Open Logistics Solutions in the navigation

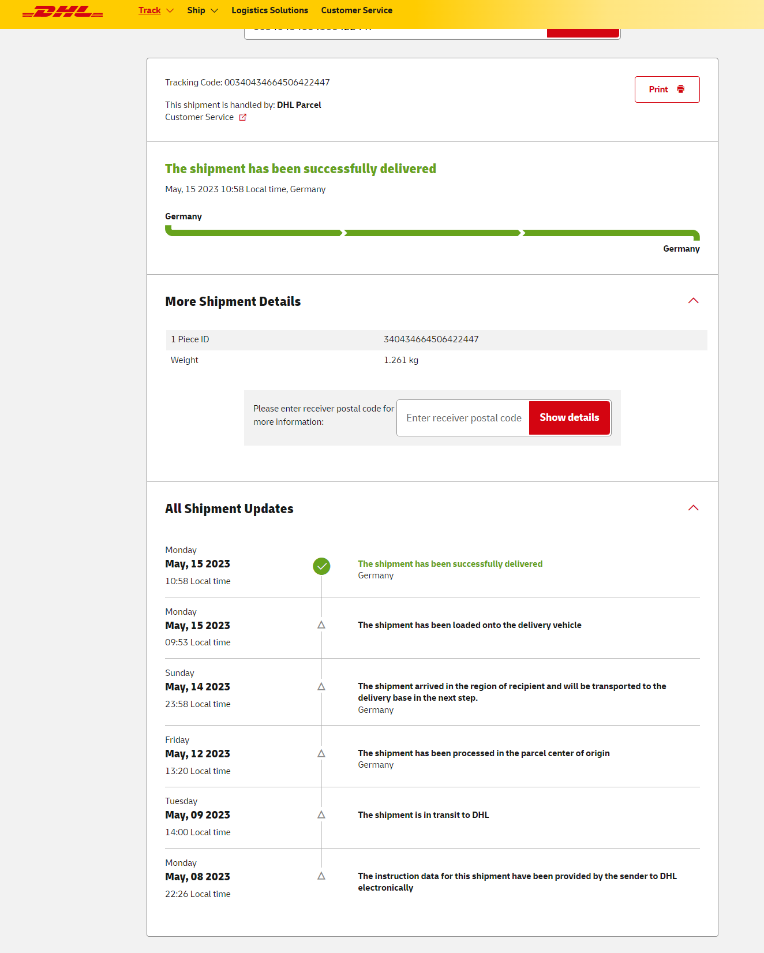pos(269,10)
